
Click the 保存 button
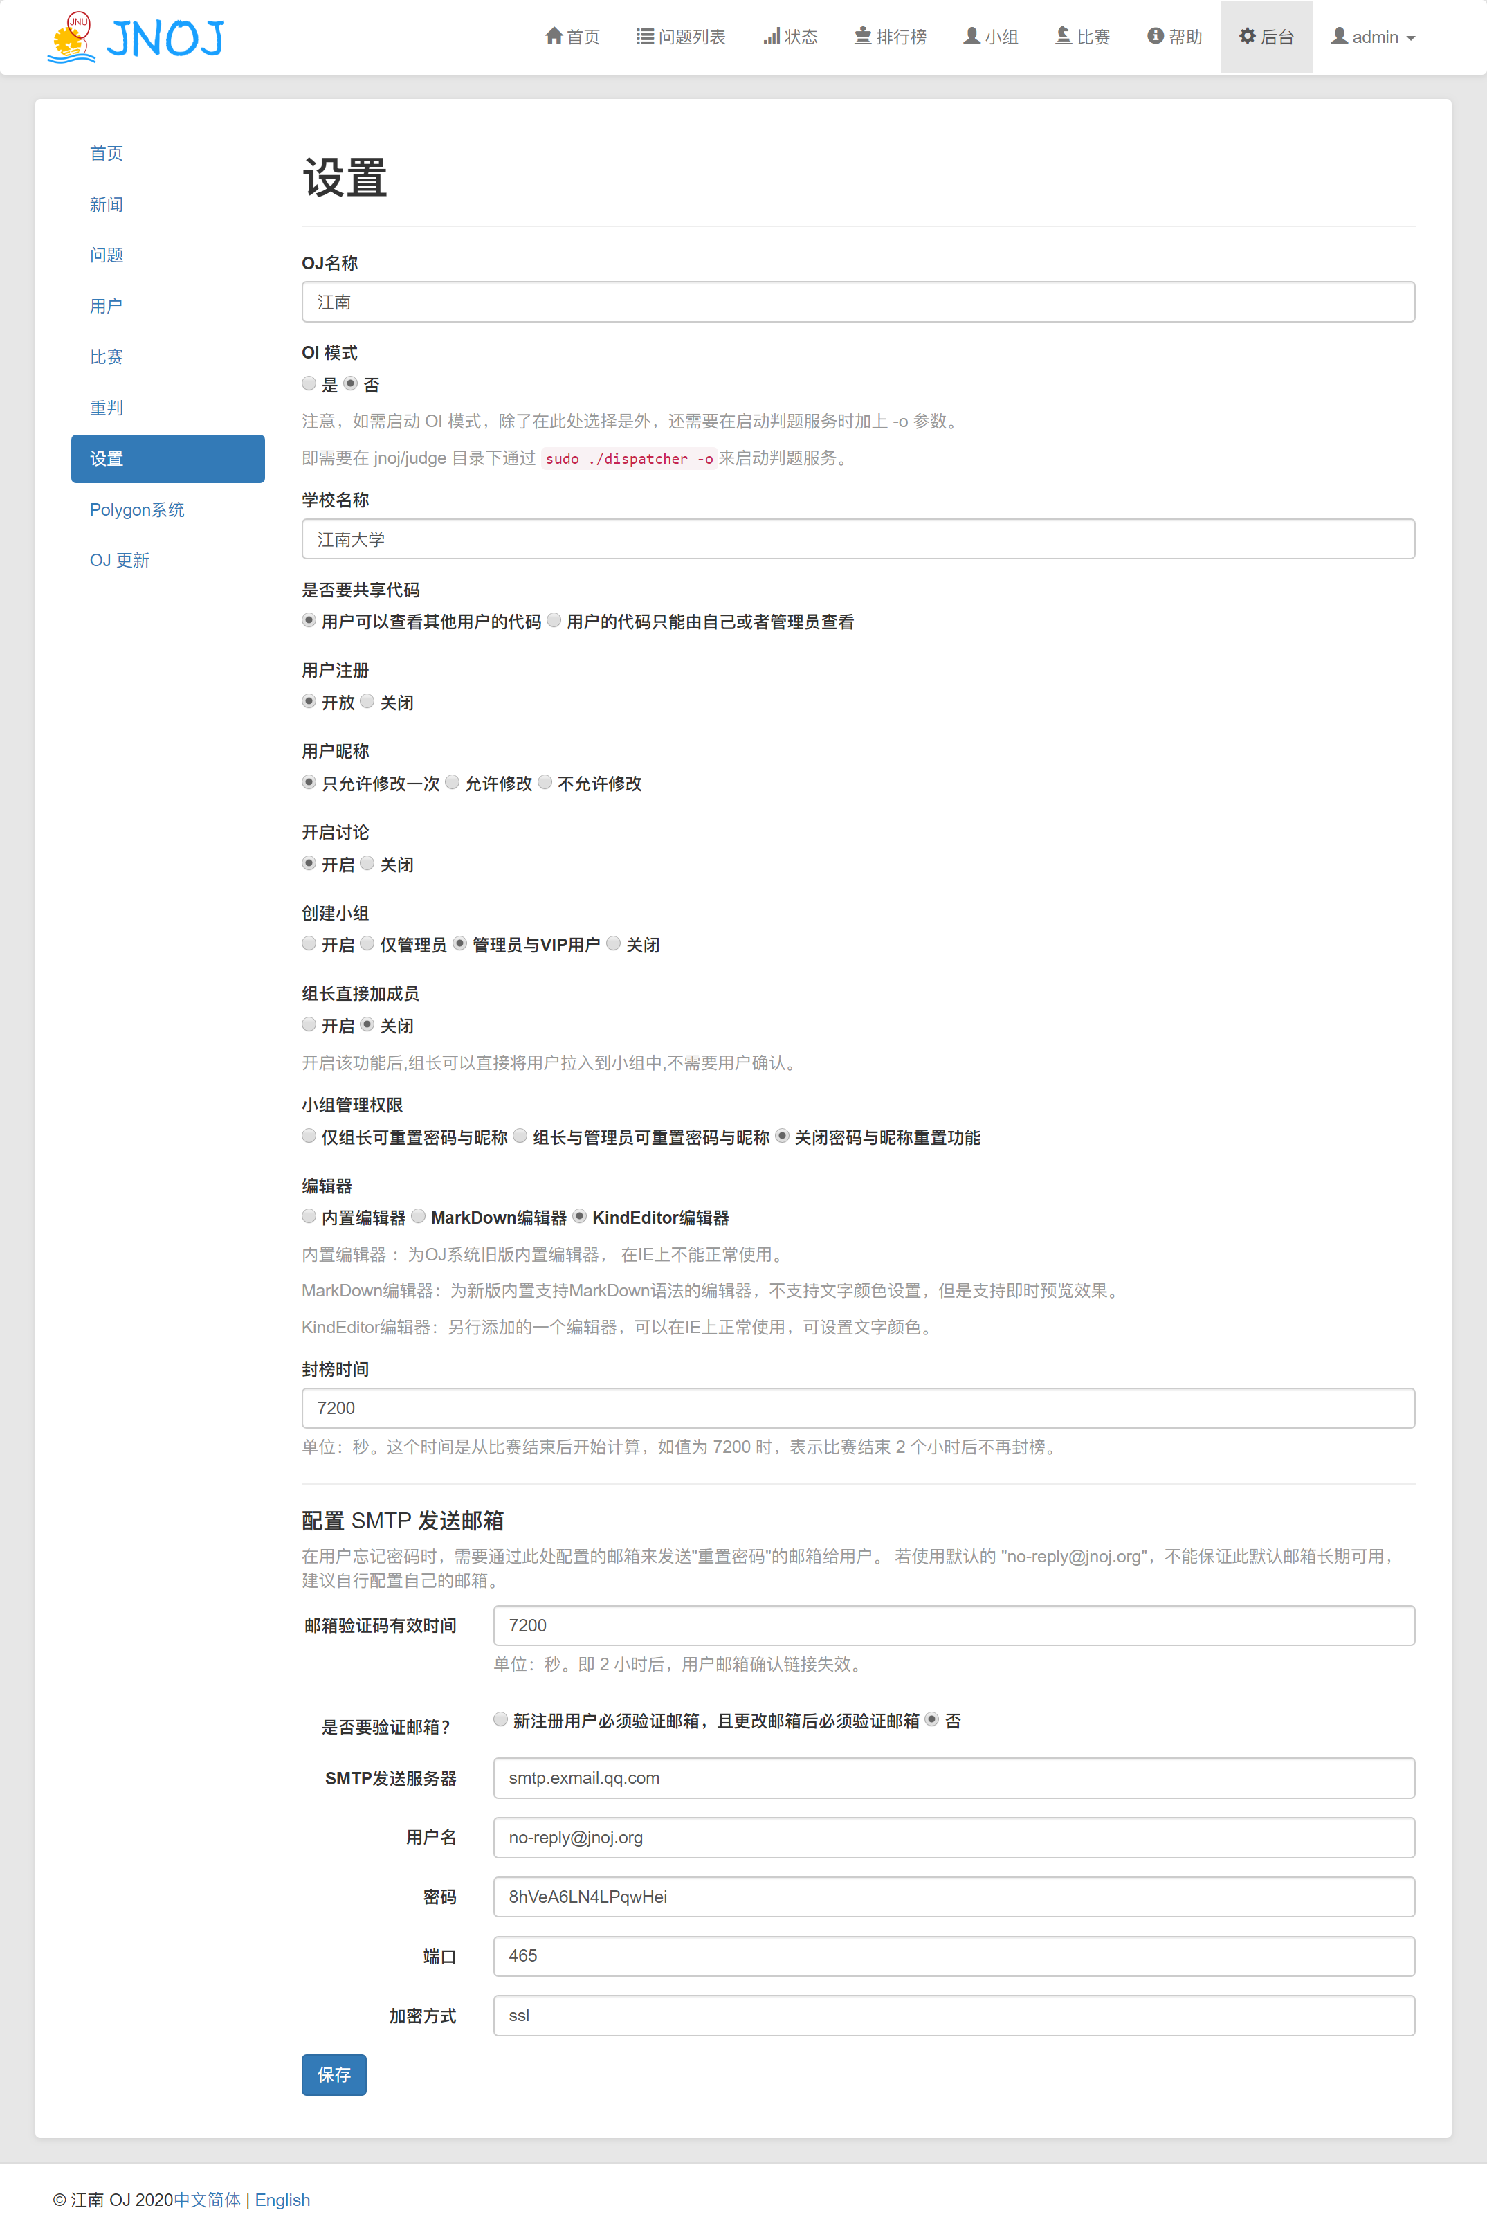tap(334, 2074)
